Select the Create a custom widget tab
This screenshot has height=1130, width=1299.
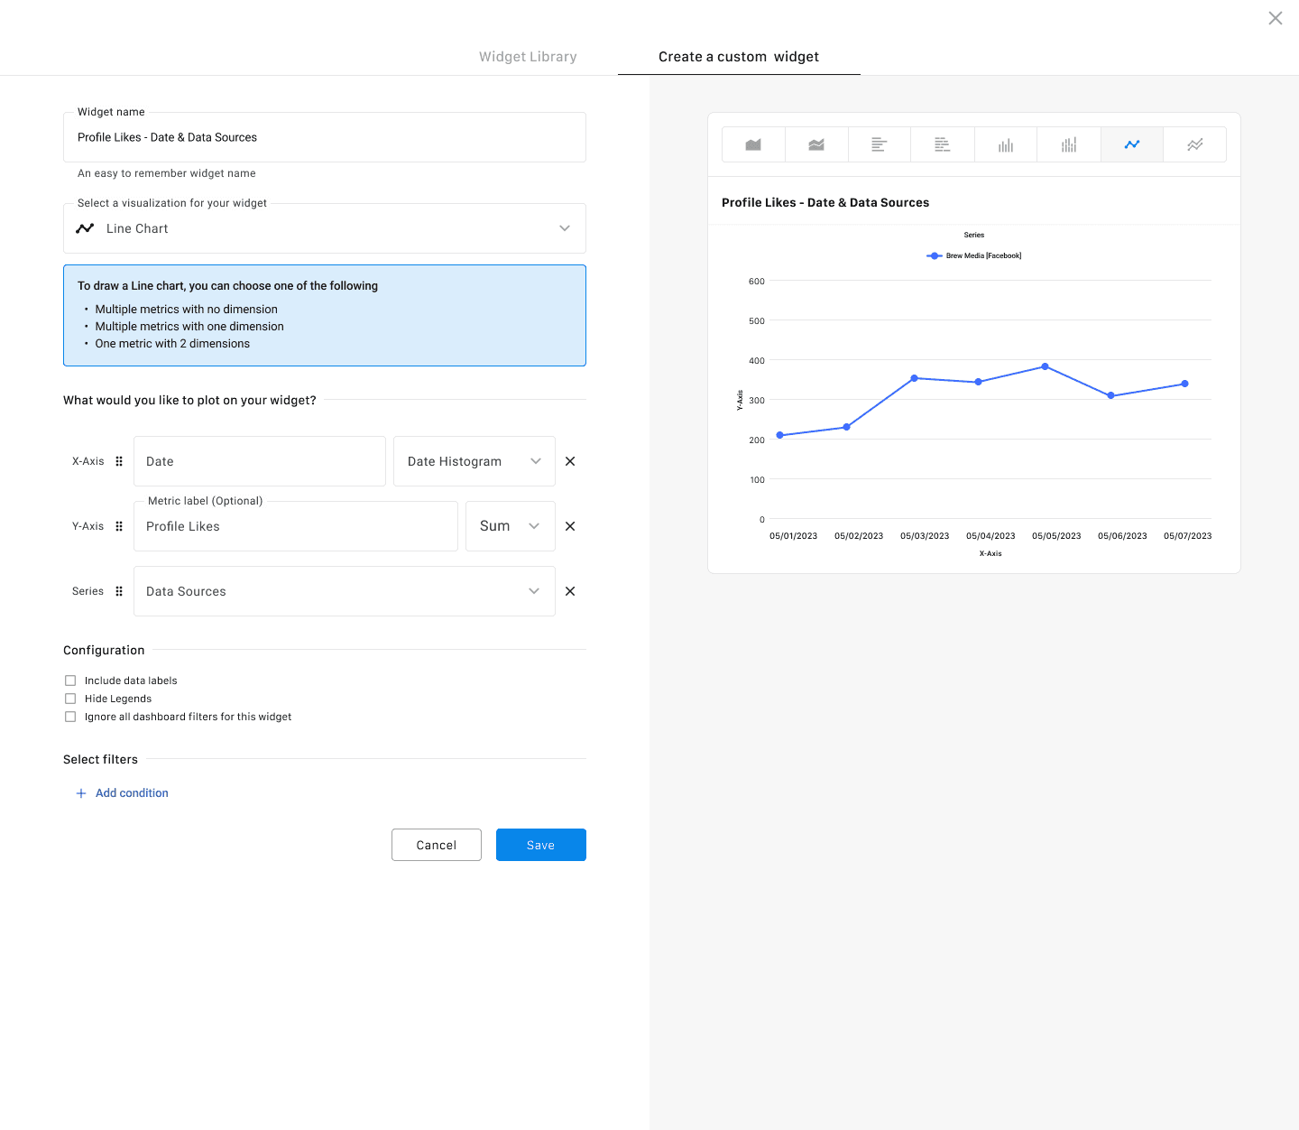pyautogui.click(x=739, y=57)
